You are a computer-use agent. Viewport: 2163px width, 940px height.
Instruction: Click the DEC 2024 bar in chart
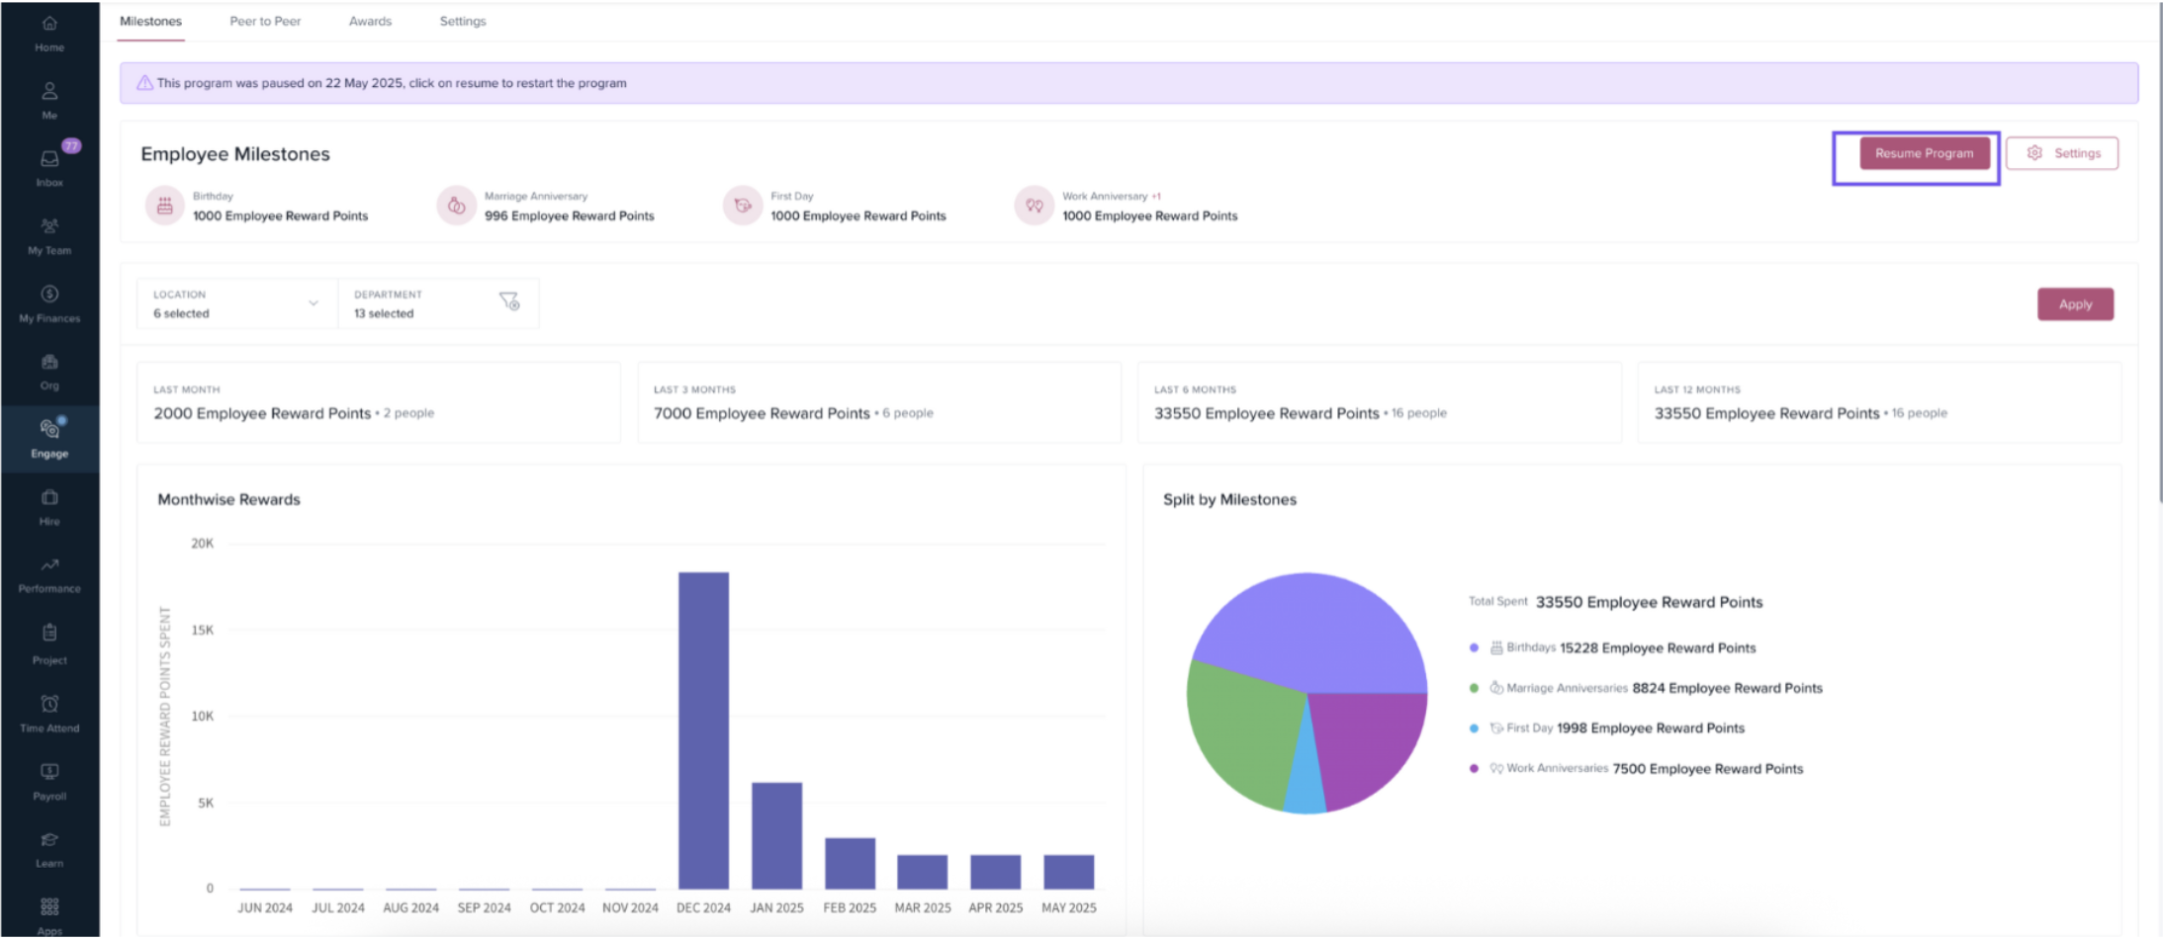tap(703, 729)
